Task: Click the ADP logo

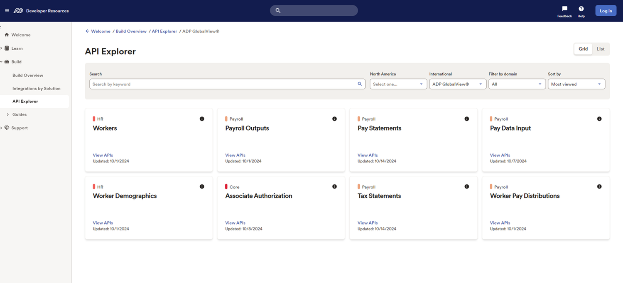Action: pyautogui.click(x=18, y=11)
